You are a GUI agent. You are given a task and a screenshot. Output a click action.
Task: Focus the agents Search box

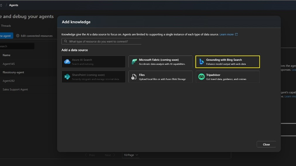(x=17, y=46)
